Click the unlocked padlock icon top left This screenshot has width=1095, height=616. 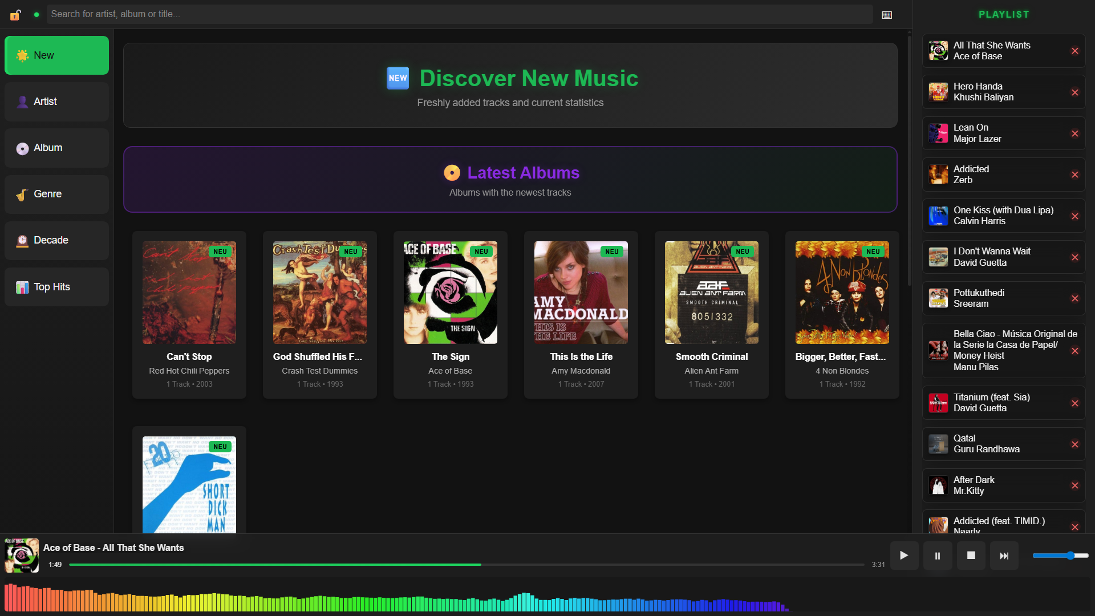click(x=15, y=14)
